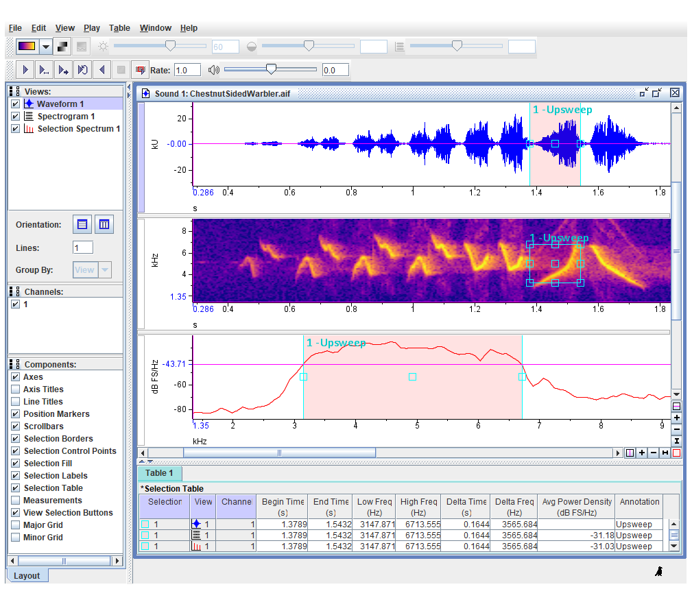692x589 pixels.
Task: Click the vertical scrollbar down arrow
Action: click(x=676, y=394)
